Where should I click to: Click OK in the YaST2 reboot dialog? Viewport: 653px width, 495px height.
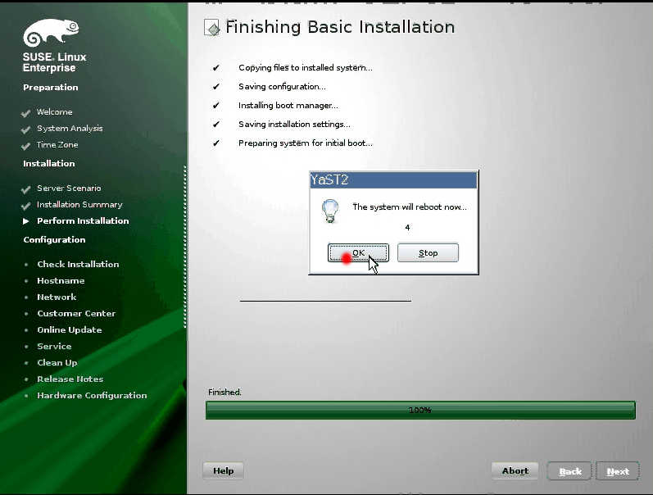358,253
